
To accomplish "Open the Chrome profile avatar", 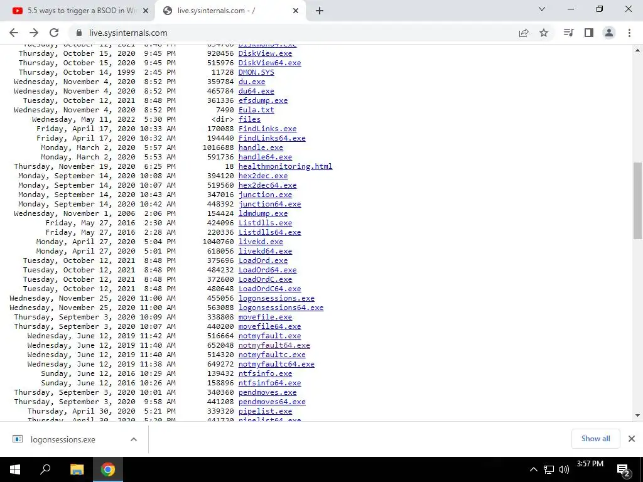I will tap(609, 33).
